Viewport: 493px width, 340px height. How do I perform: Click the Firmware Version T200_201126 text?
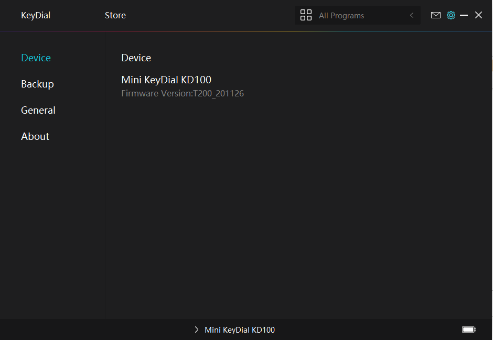[x=183, y=94]
